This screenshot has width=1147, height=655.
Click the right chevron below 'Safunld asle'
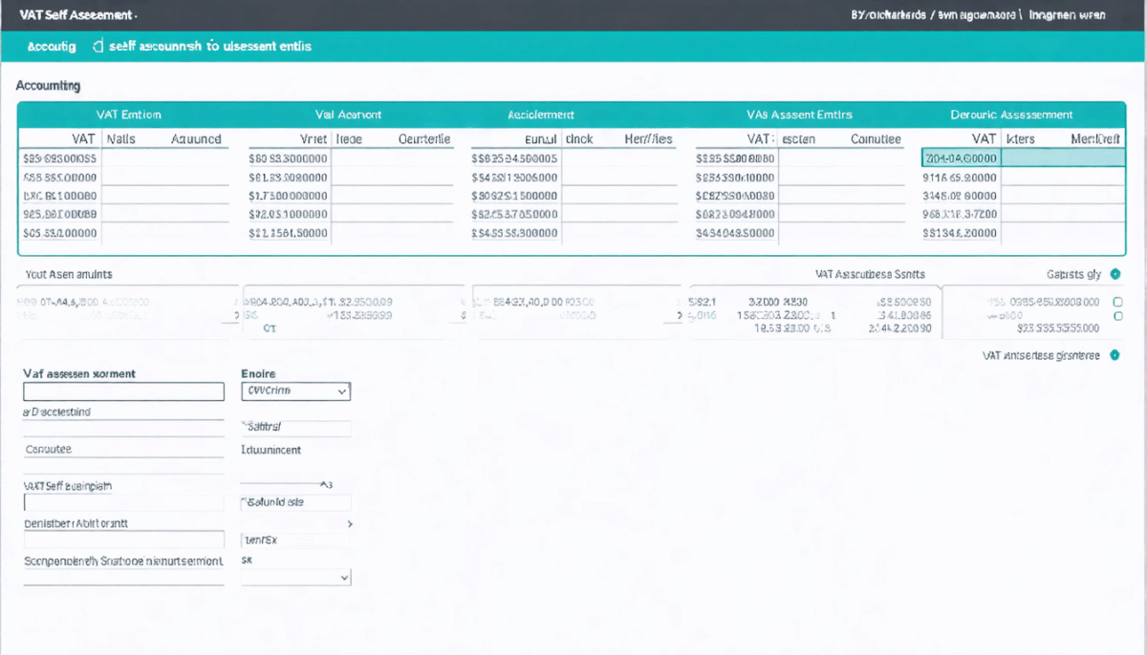(349, 524)
